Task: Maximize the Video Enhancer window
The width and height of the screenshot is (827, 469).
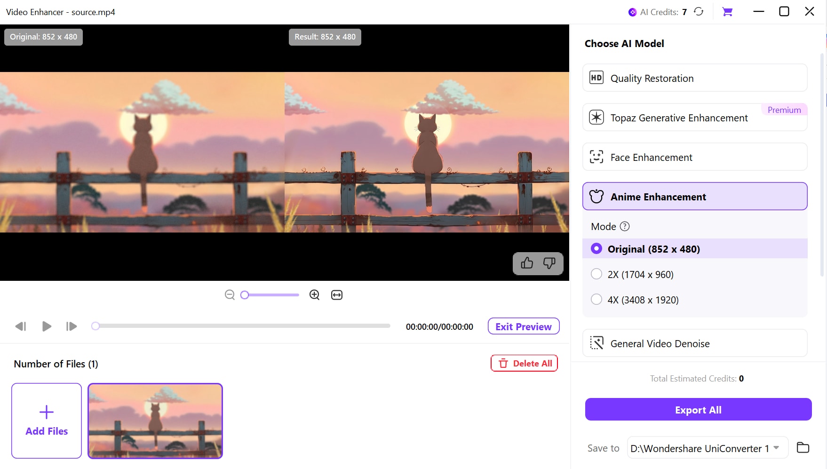Action: click(x=784, y=11)
